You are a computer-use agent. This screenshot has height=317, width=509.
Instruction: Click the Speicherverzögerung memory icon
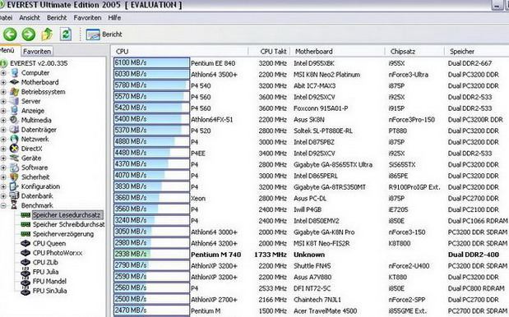(25, 234)
